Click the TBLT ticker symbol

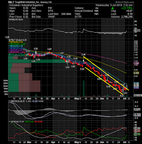point(11,2)
